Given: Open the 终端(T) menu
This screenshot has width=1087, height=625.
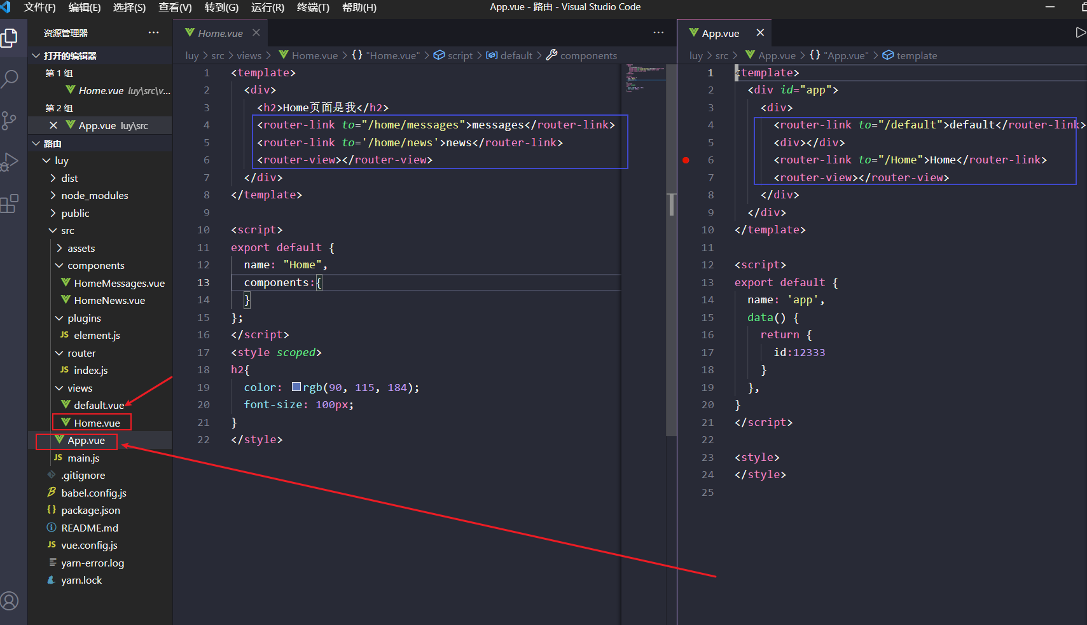Looking at the screenshot, I should click(313, 7).
